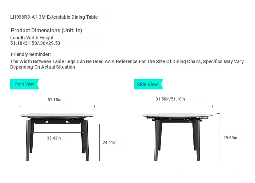Click the table legs width reminder paragraph
The height and width of the screenshot is (183, 255).
tap(127, 64)
